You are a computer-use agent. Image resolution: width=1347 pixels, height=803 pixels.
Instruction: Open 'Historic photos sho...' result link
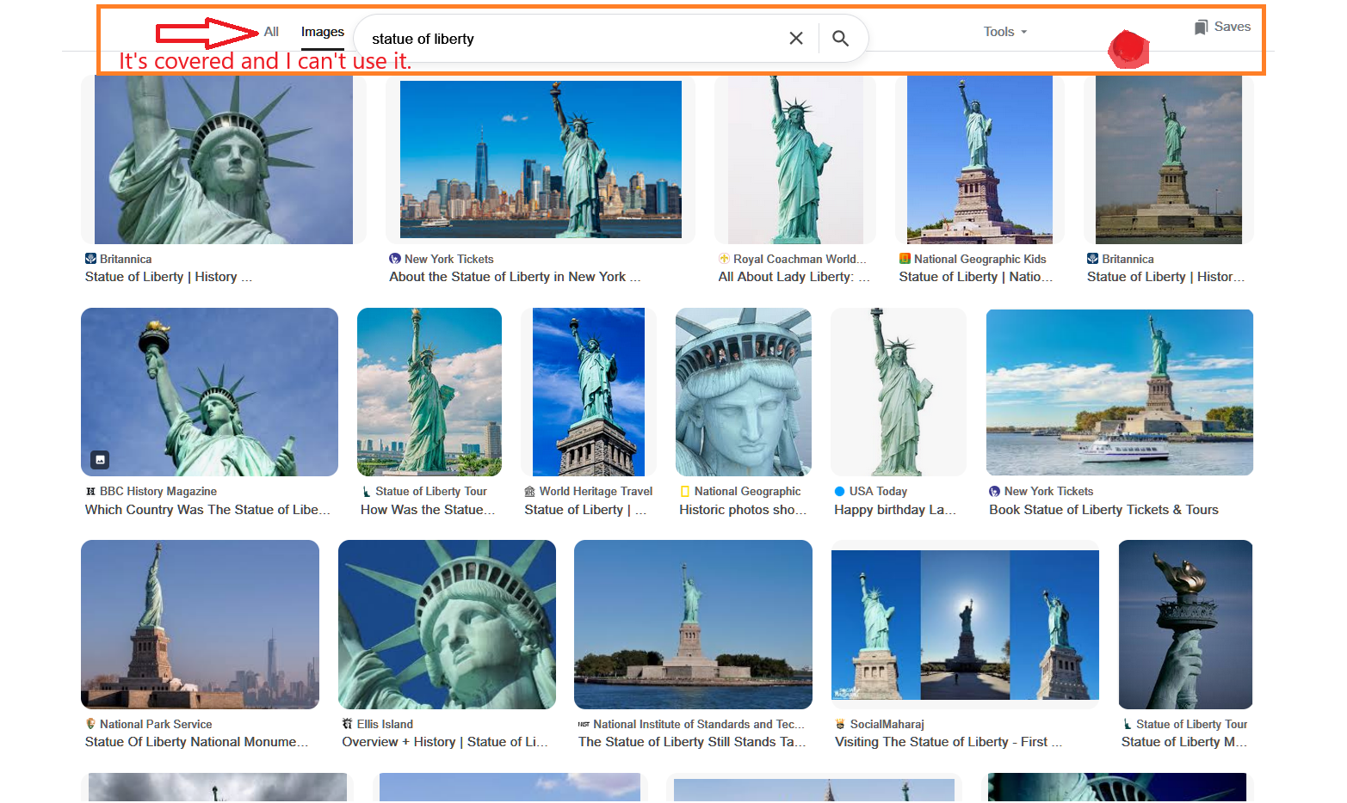pos(743,510)
